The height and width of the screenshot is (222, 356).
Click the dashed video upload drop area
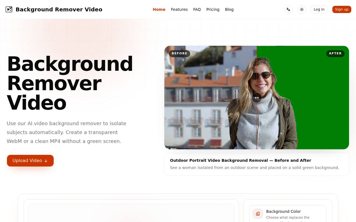pyautogui.click(x=131, y=213)
